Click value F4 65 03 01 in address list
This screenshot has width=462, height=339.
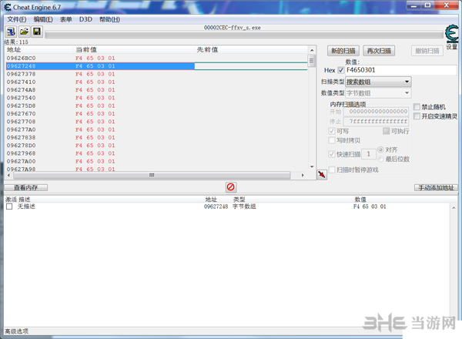pyautogui.click(x=370, y=206)
